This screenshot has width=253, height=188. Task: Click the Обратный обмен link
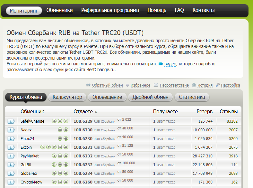tap(108, 85)
